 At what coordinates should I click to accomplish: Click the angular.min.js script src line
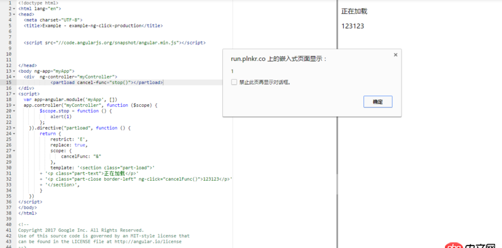(x=115, y=43)
